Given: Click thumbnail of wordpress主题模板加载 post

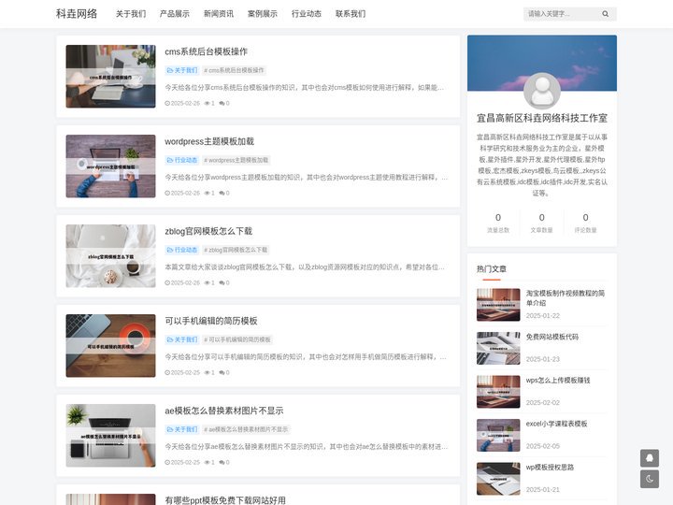Looking at the screenshot, I should click(110, 166).
